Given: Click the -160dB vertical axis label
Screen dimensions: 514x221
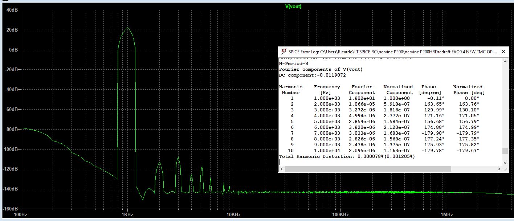Looking at the screenshot, I should coord(11,209).
